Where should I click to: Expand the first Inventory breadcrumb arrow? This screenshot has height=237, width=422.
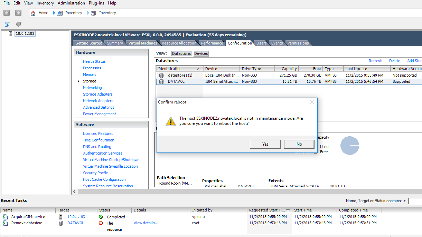click(x=54, y=13)
